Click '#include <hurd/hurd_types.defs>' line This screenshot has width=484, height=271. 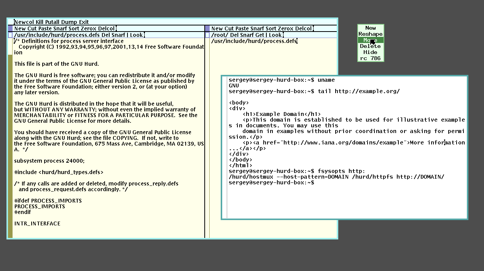click(x=59, y=172)
